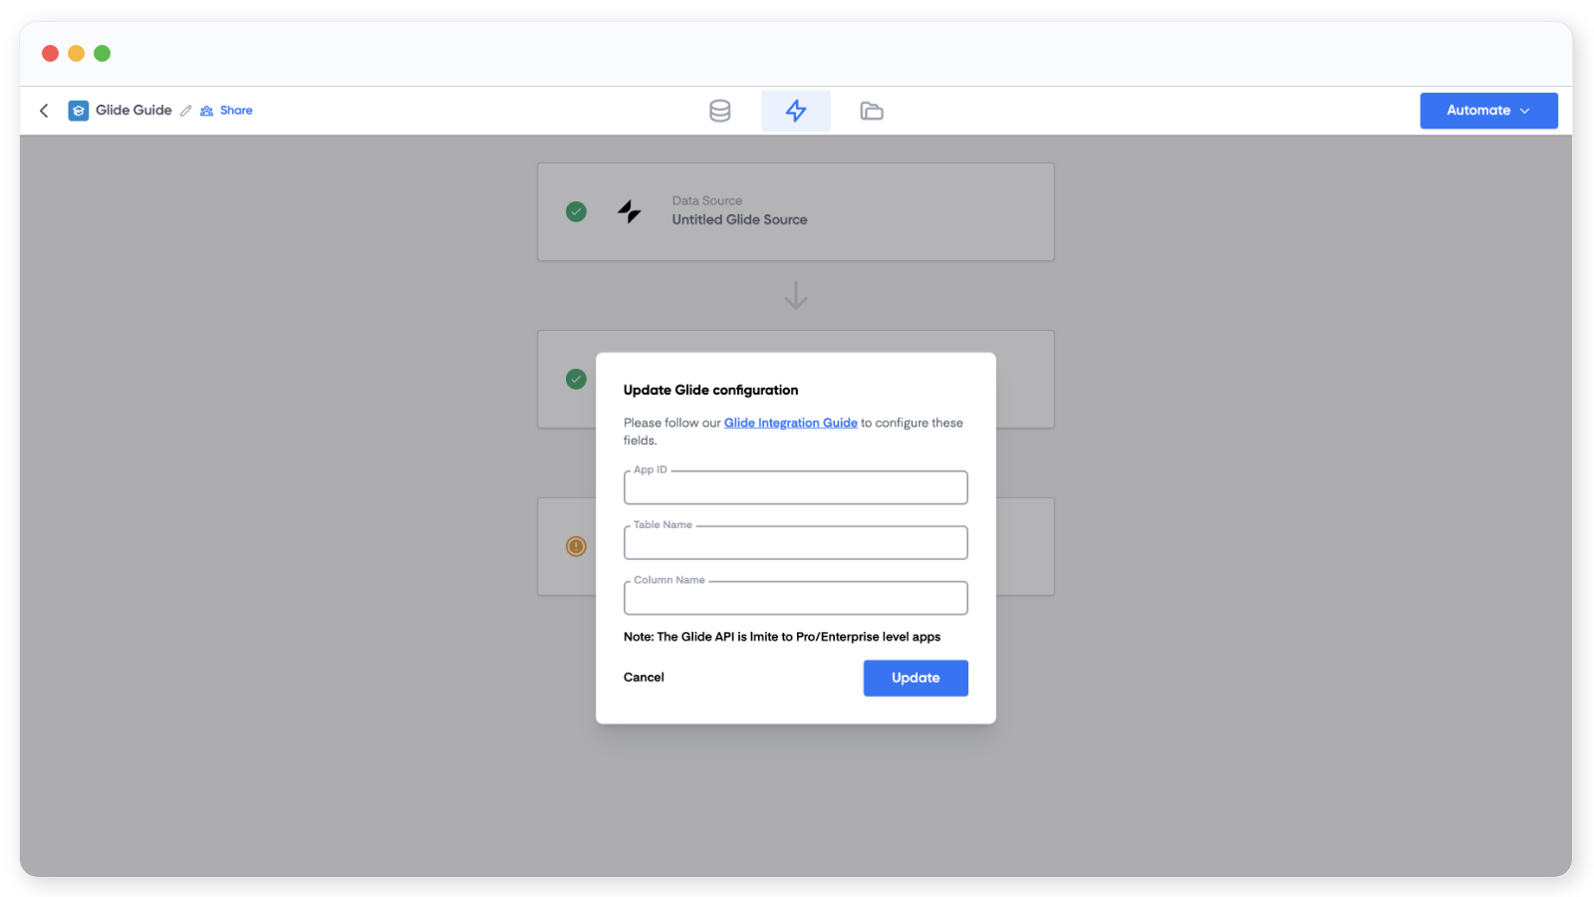Click orange warning icon on third step
This screenshot has height=897, width=1594.
tap(576, 546)
